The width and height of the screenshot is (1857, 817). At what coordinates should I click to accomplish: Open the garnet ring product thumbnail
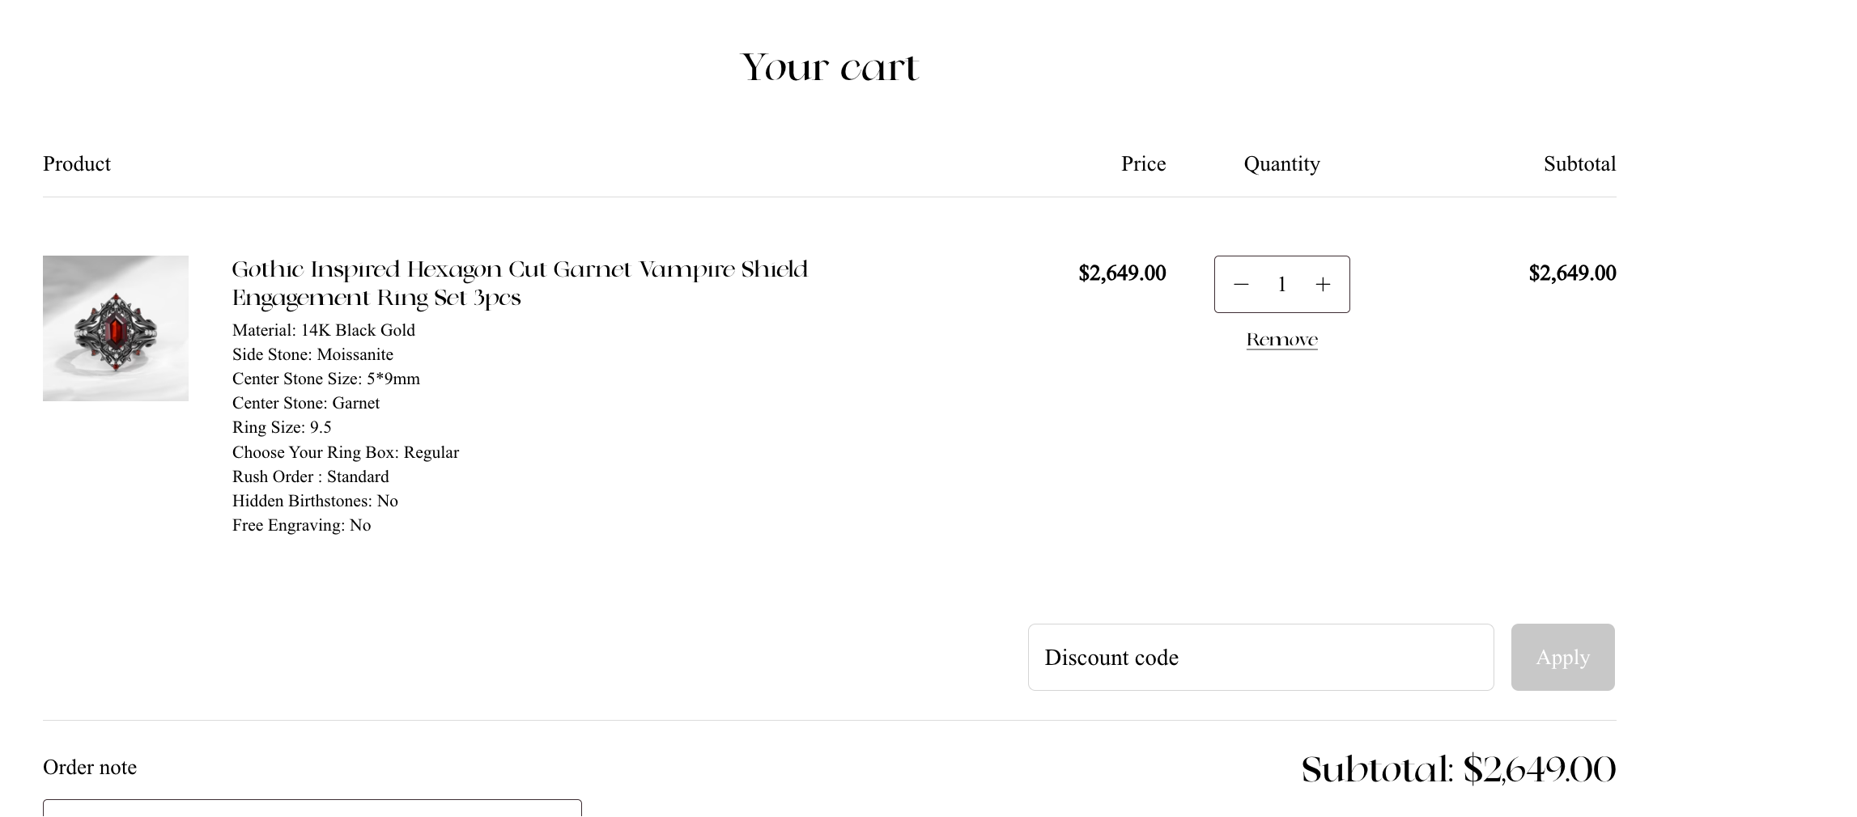(x=116, y=328)
